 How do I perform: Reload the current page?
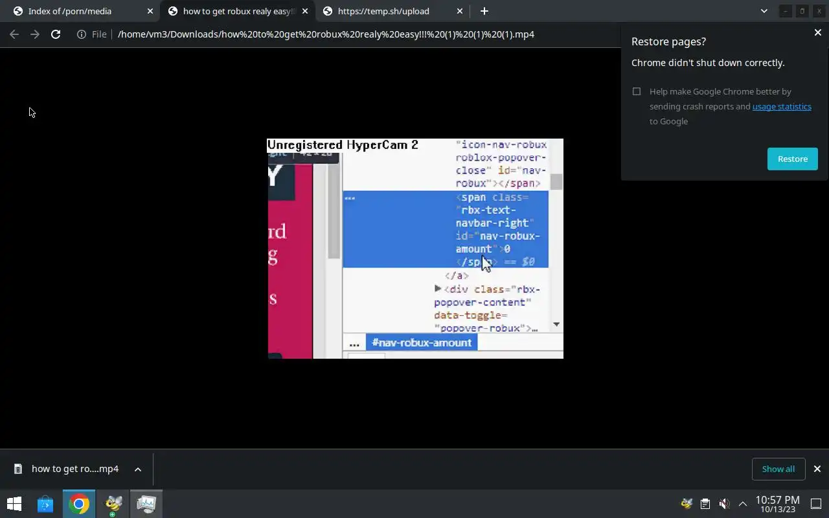[x=56, y=34]
